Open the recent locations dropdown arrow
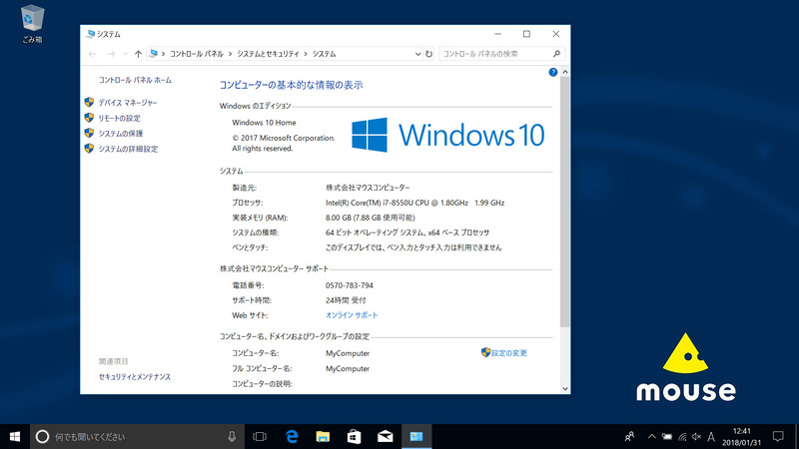799x449 pixels. coord(126,54)
